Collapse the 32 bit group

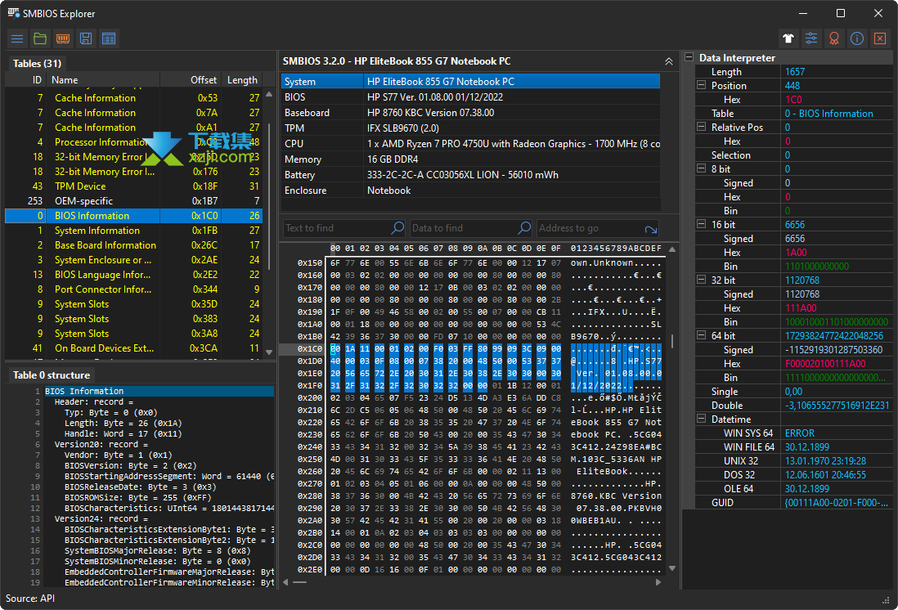tap(701, 280)
